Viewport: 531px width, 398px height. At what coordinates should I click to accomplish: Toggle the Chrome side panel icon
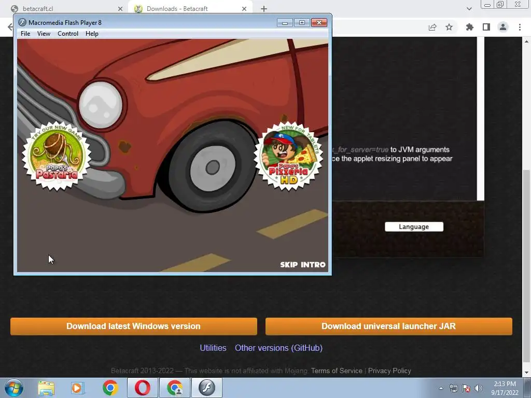[486, 27]
